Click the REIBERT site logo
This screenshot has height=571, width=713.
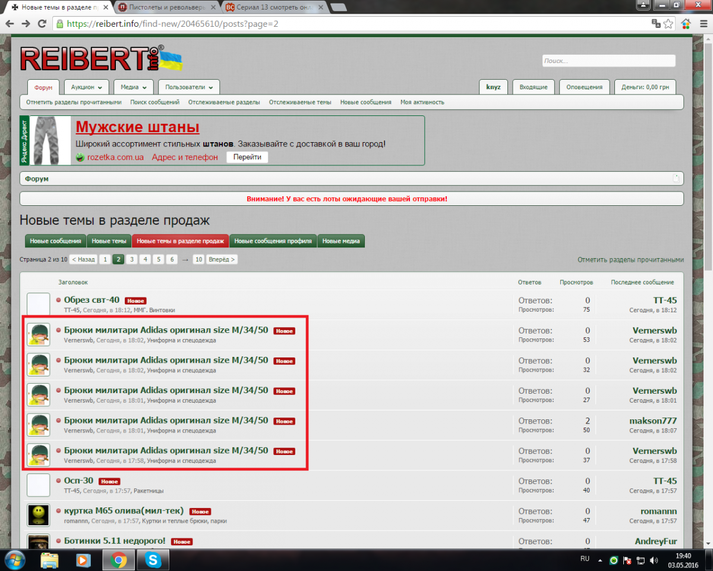(101, 59)
